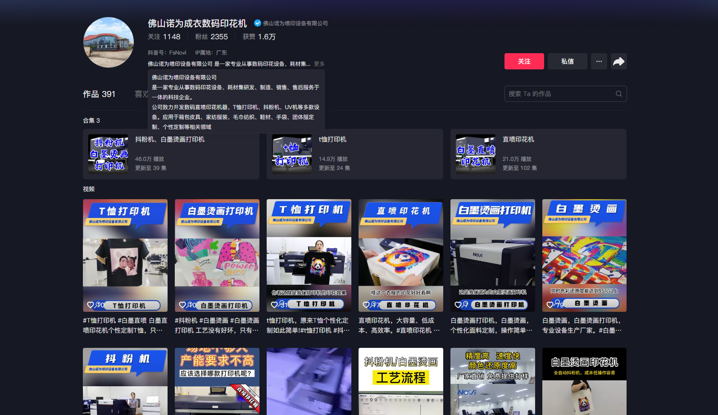Click caption t恤打印机，原来T恤个性化定
718x415 pixels.
pos(309,325)
